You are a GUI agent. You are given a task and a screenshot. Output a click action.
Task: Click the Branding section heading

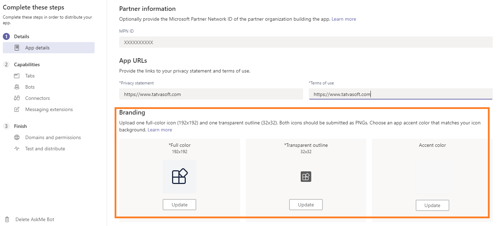pyautogui.click(x=132, y=112)
